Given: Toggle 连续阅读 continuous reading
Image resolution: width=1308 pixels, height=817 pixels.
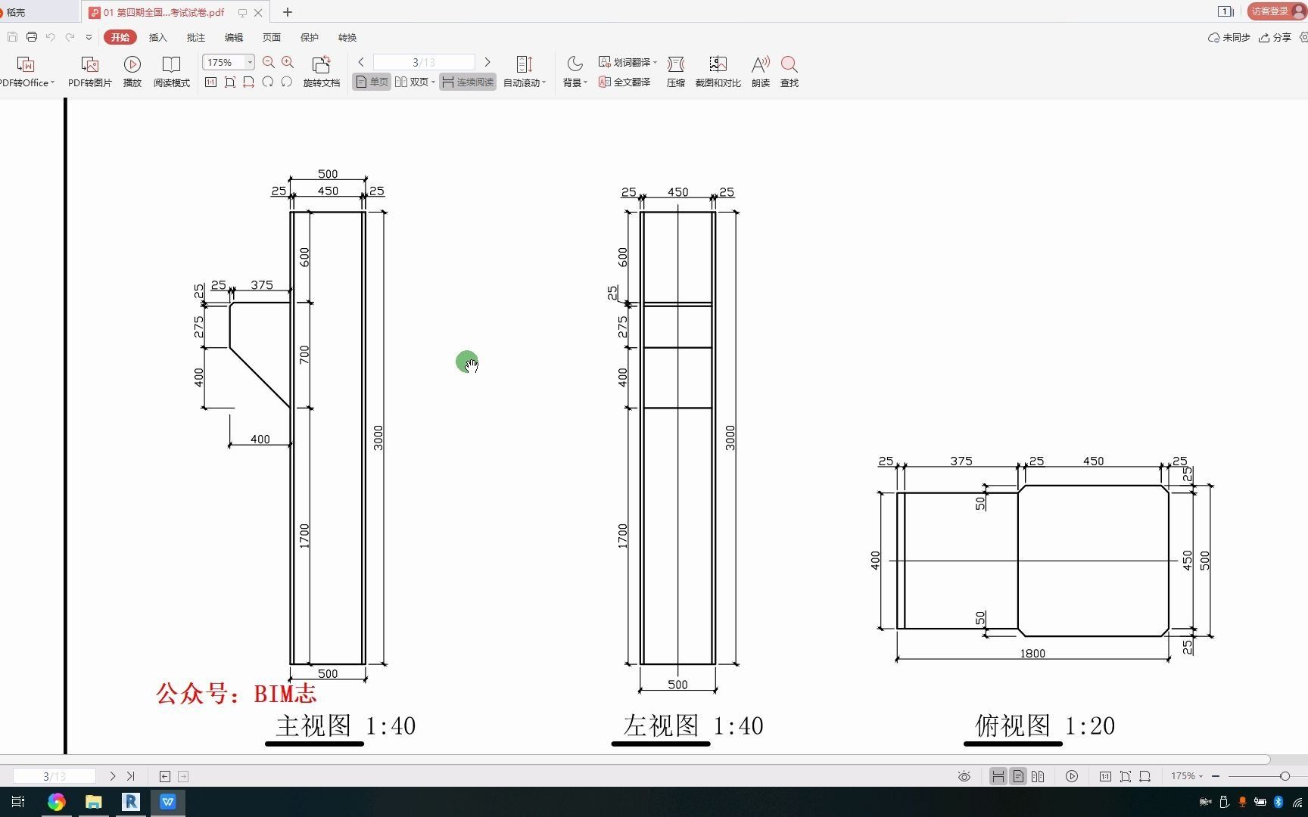Looking at the screenshot, I should [467, 82].
